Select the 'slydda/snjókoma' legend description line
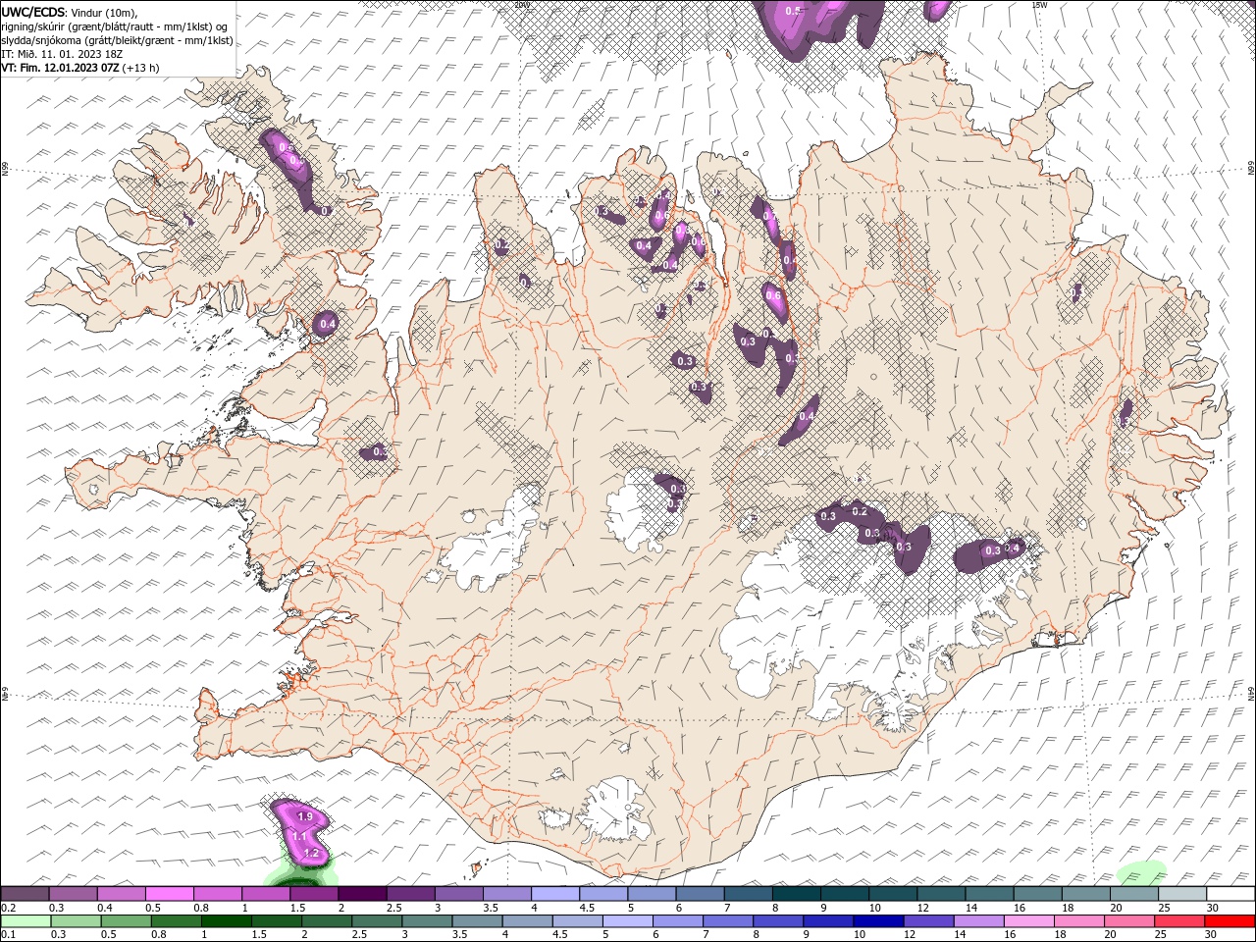The image size is (1256, 942). (117, 40)
